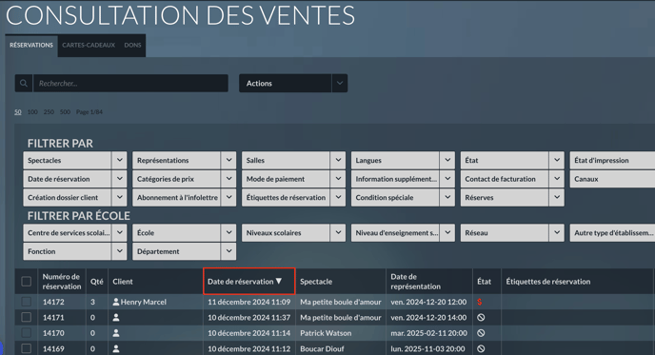Check the box for reservation 14169
655x355 pixels.
click(27, 348)
